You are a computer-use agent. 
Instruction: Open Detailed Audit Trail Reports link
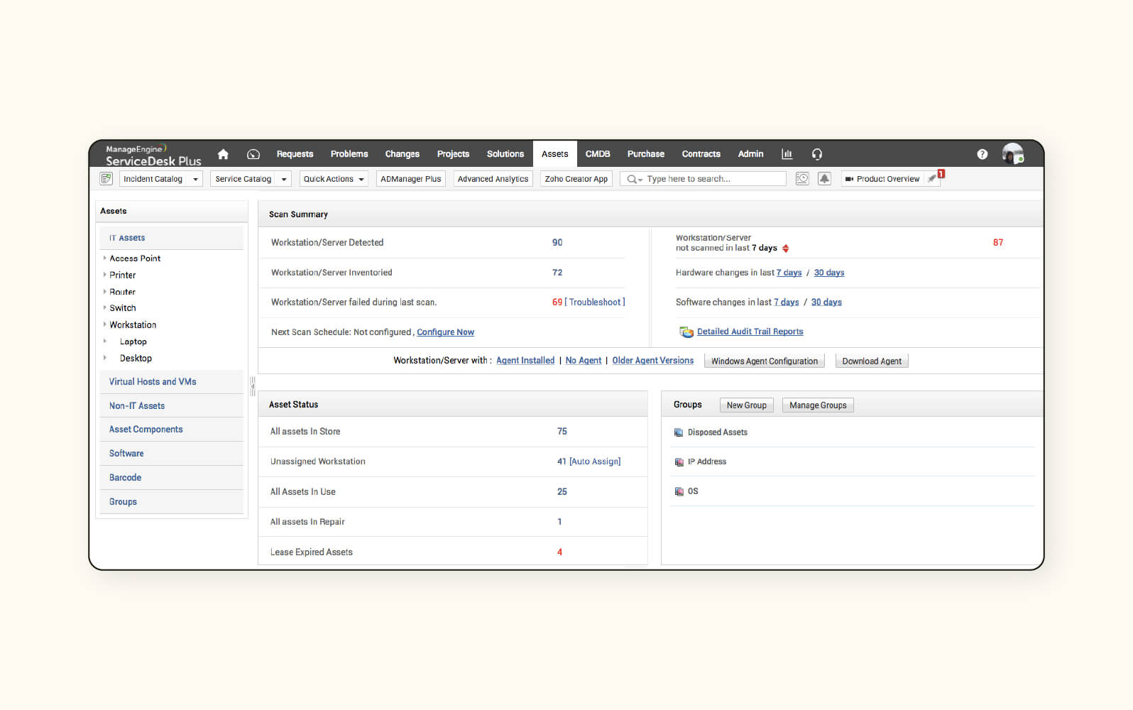pyautogui.click(x=750, y=332)
